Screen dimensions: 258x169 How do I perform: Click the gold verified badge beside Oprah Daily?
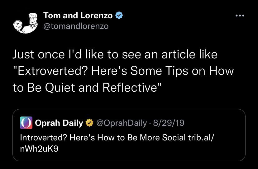(x=89, y=123)
